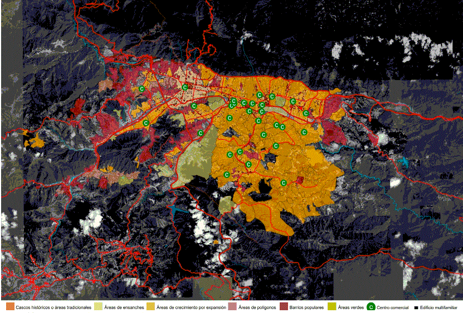Click the 'Cascos históricos o áreas tradicionales' label
463x313 pixels.
click(53, 307)
